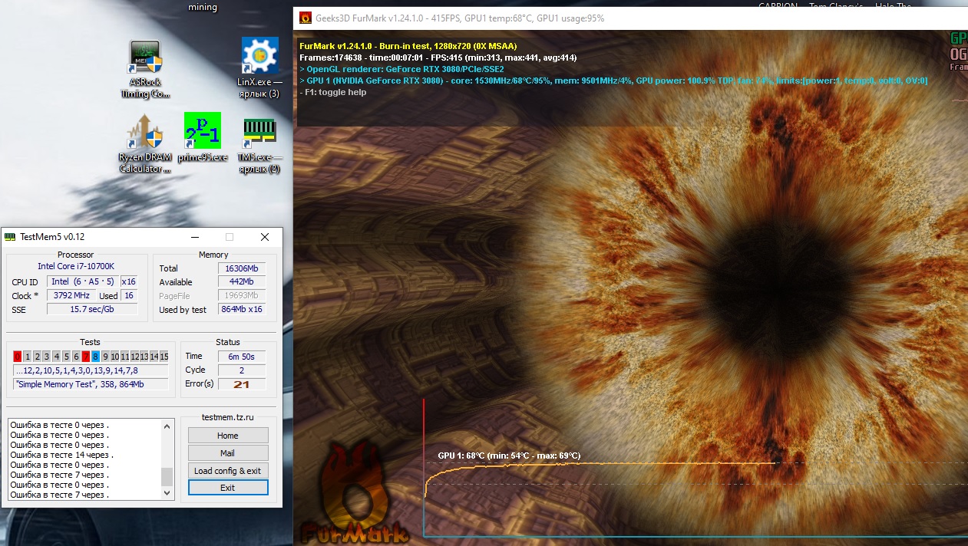Click the test order field ...12,2,10,5,1,4

[x=91, y=370]
